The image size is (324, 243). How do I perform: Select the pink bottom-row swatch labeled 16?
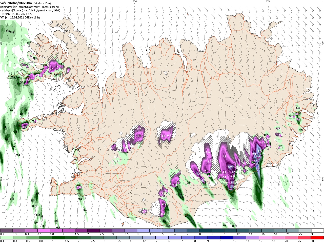click(265, 238)
